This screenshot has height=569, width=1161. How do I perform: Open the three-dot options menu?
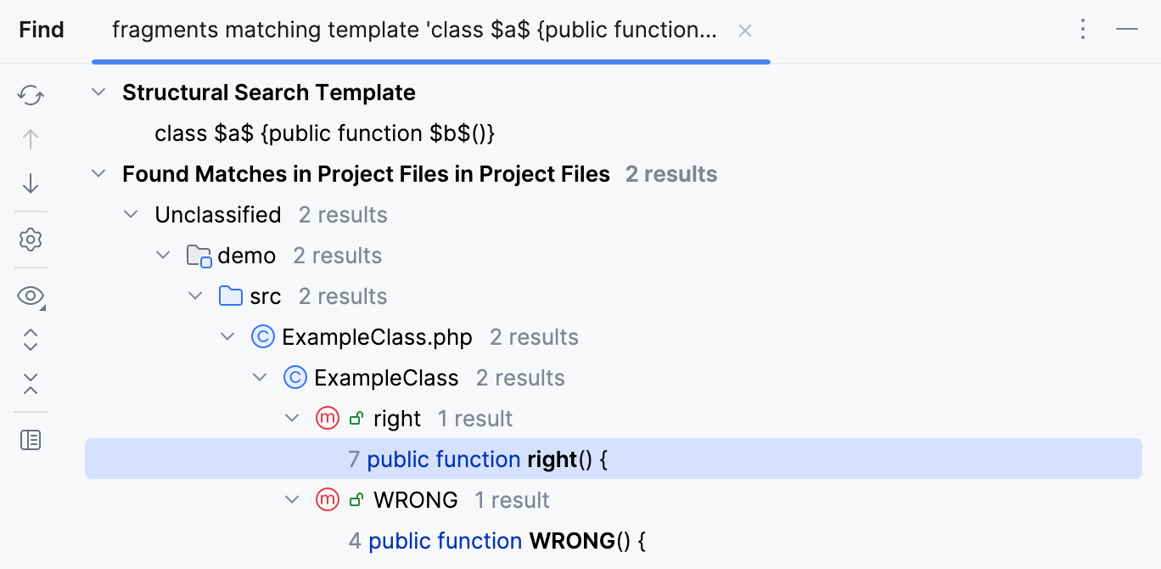[1082, 31]
